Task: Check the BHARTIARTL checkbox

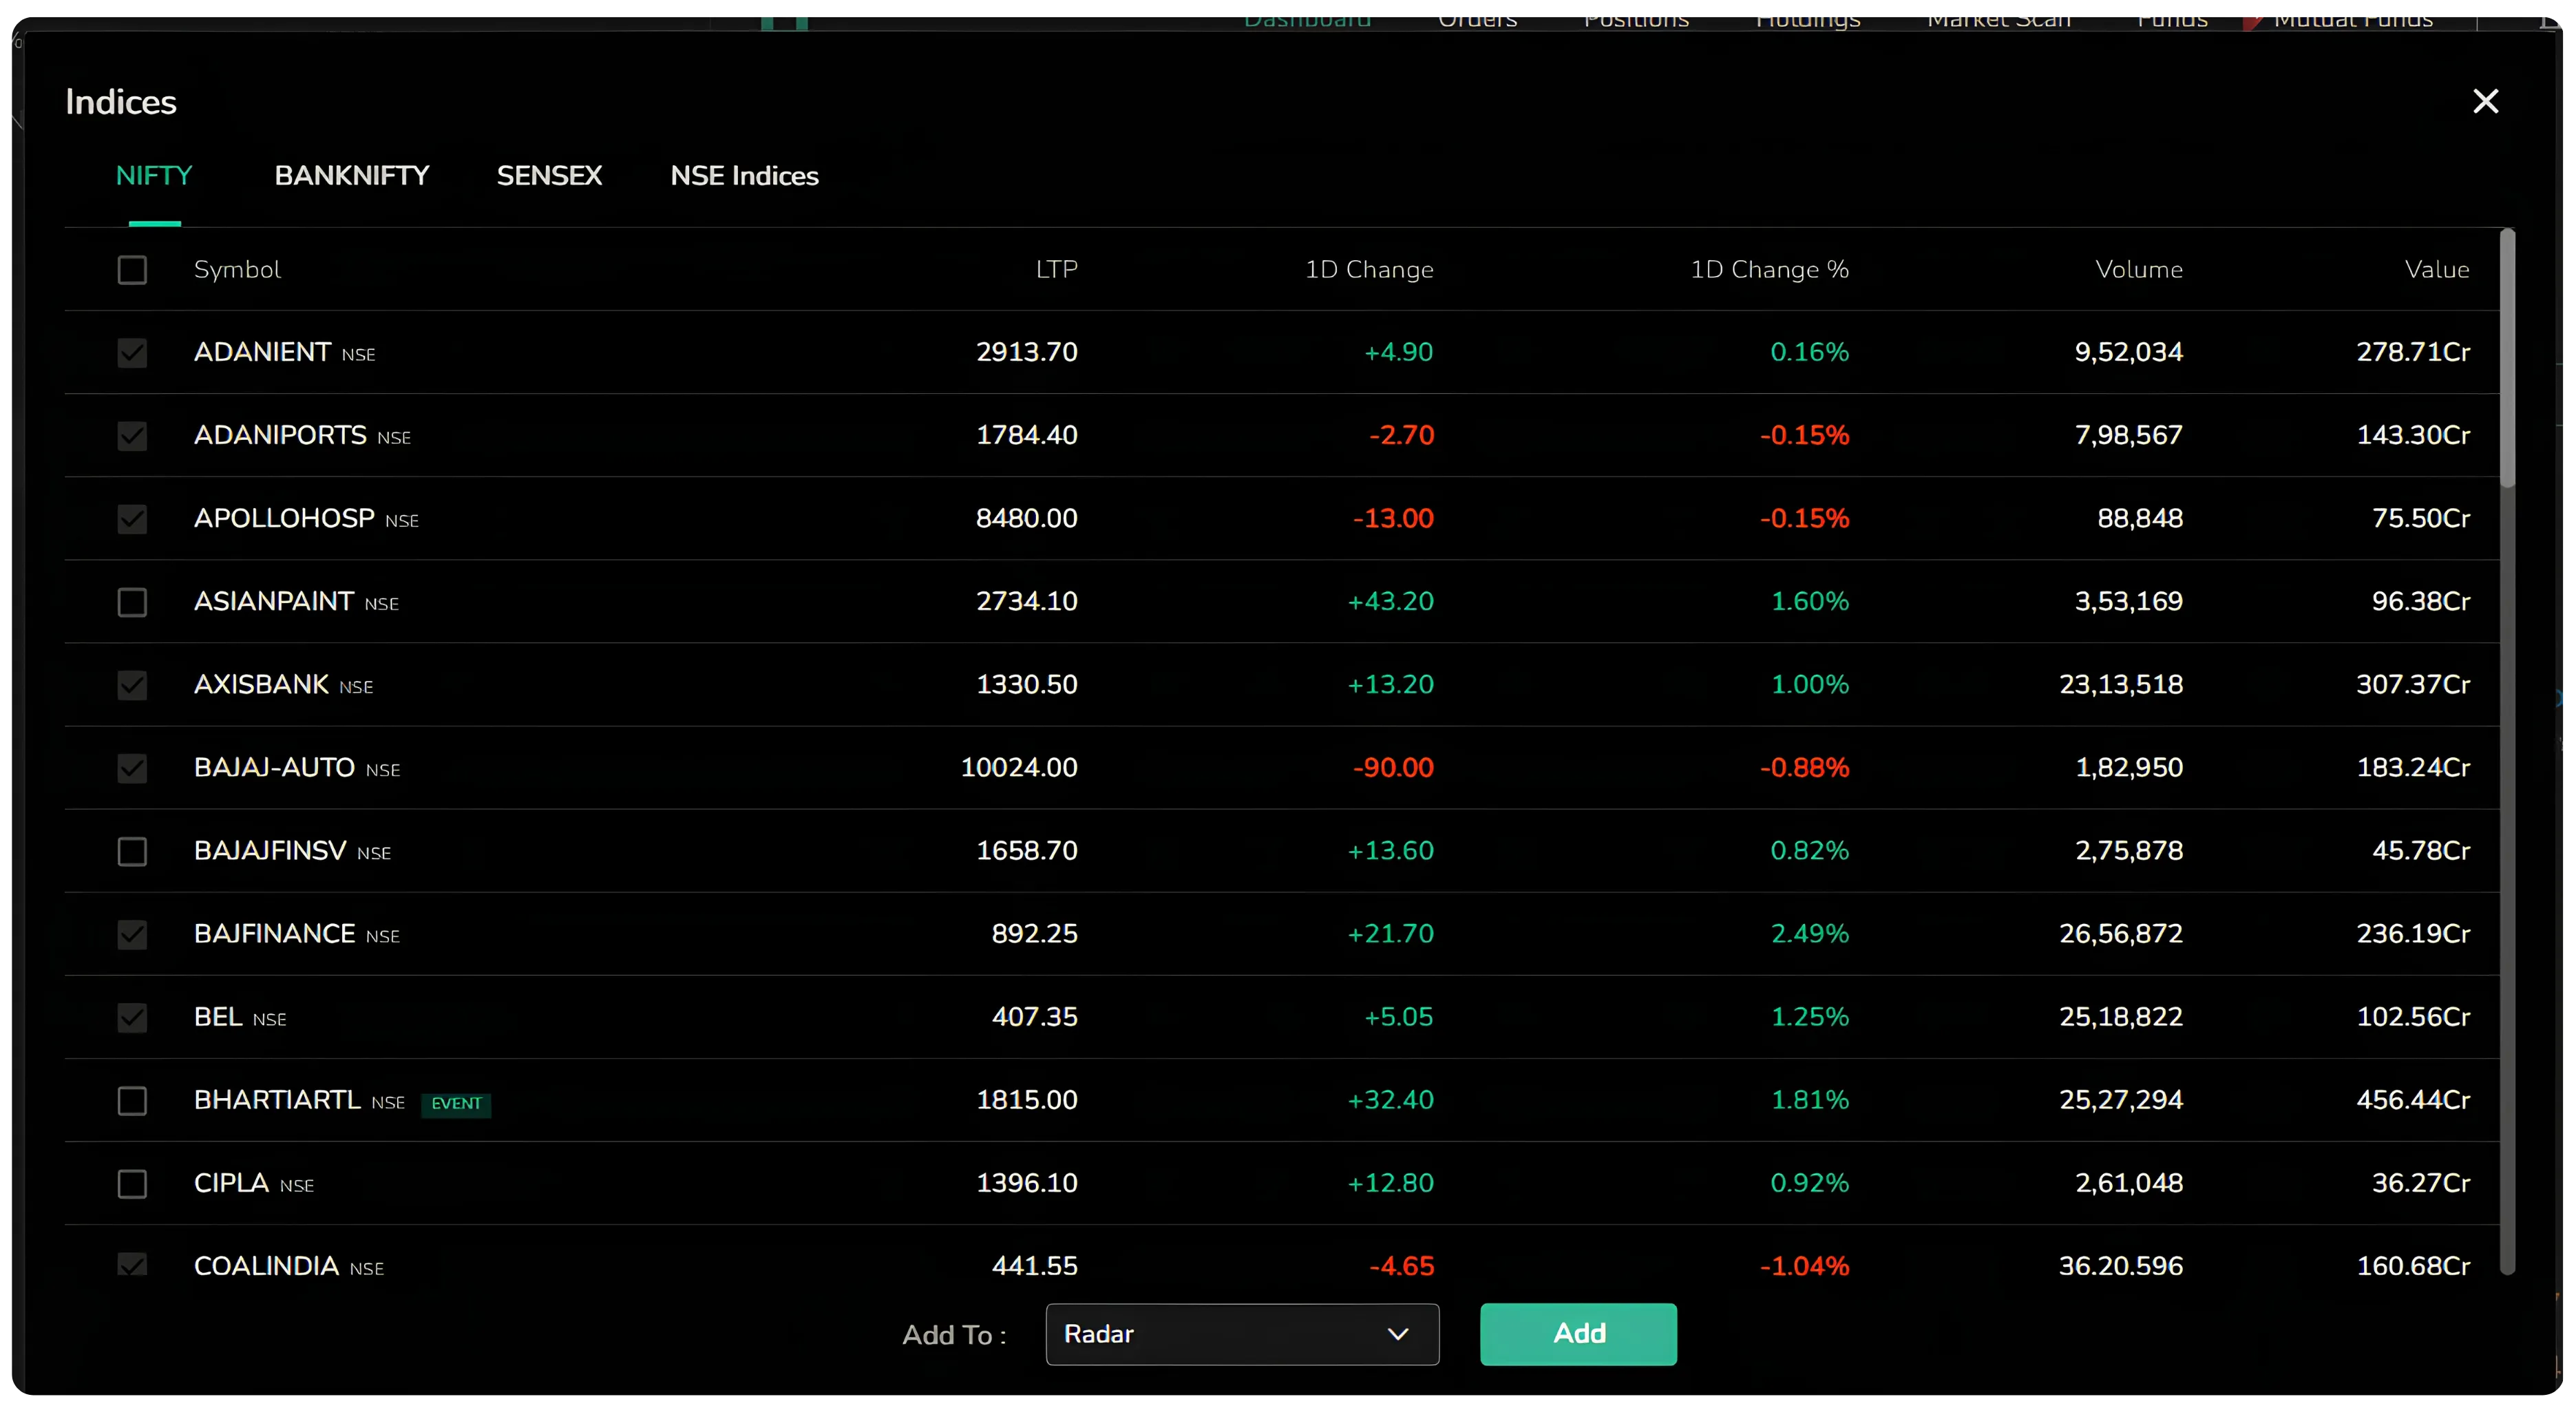Action: [x=132, y=1100]
